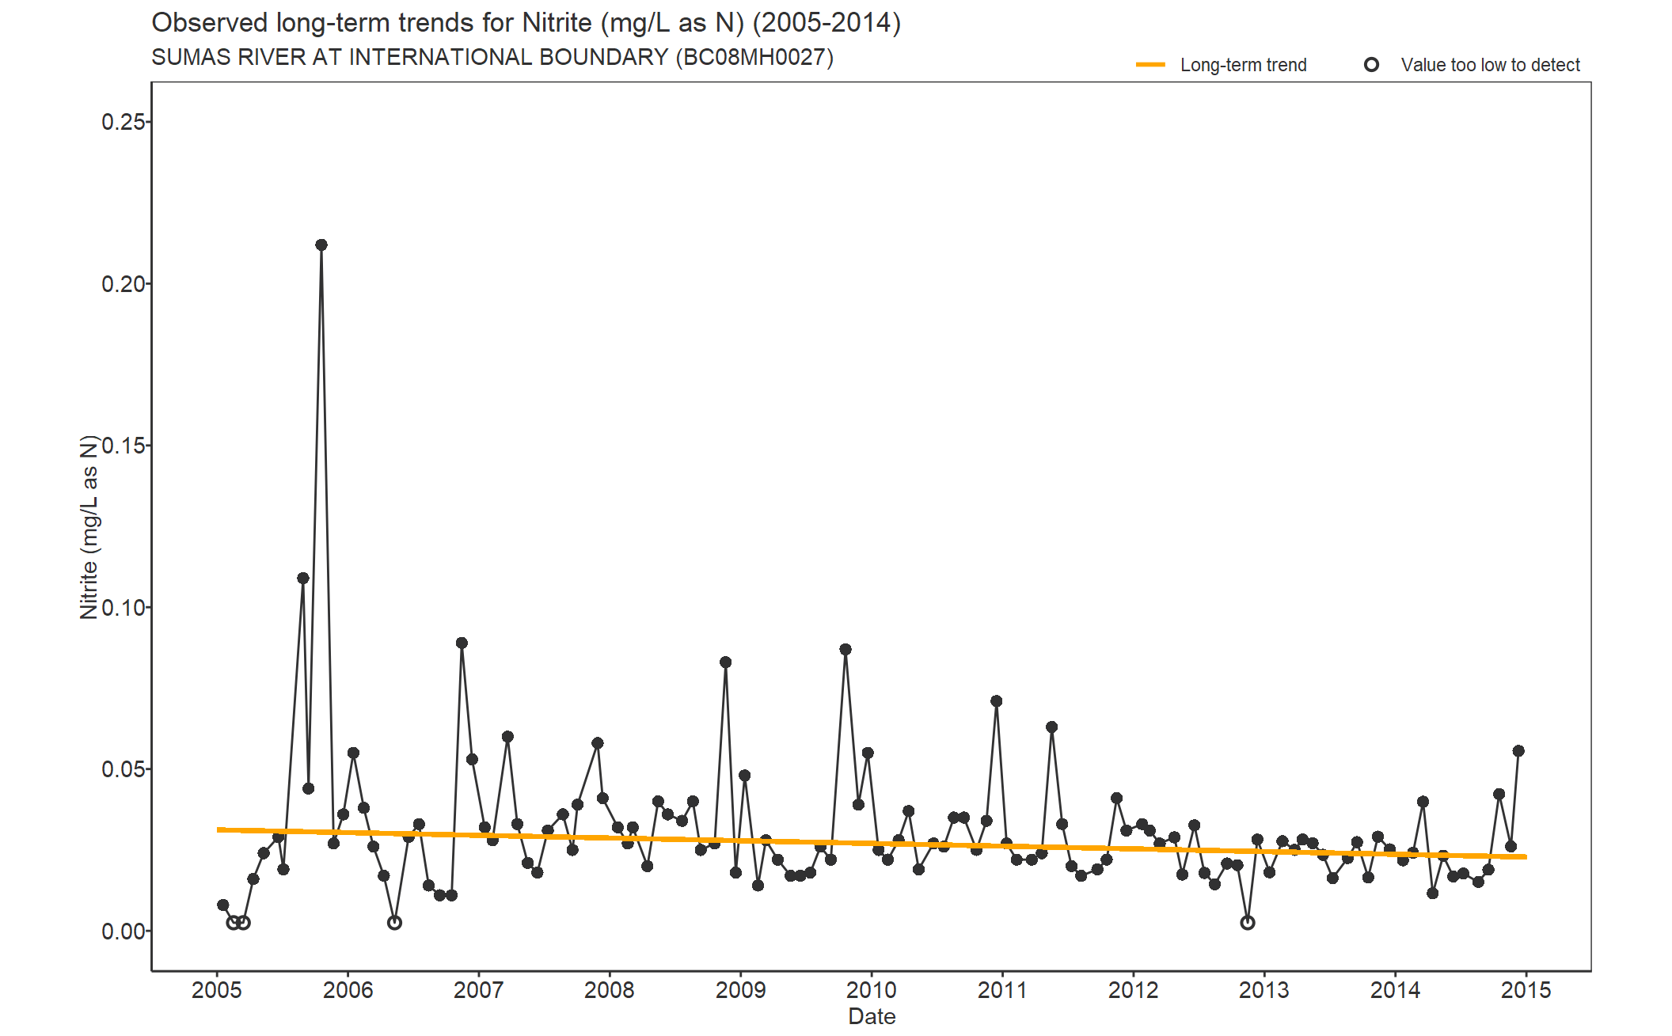Screen dimensions: 1672x1036
Task: Click the y-axis label 0.15
Action: (123, 446)
